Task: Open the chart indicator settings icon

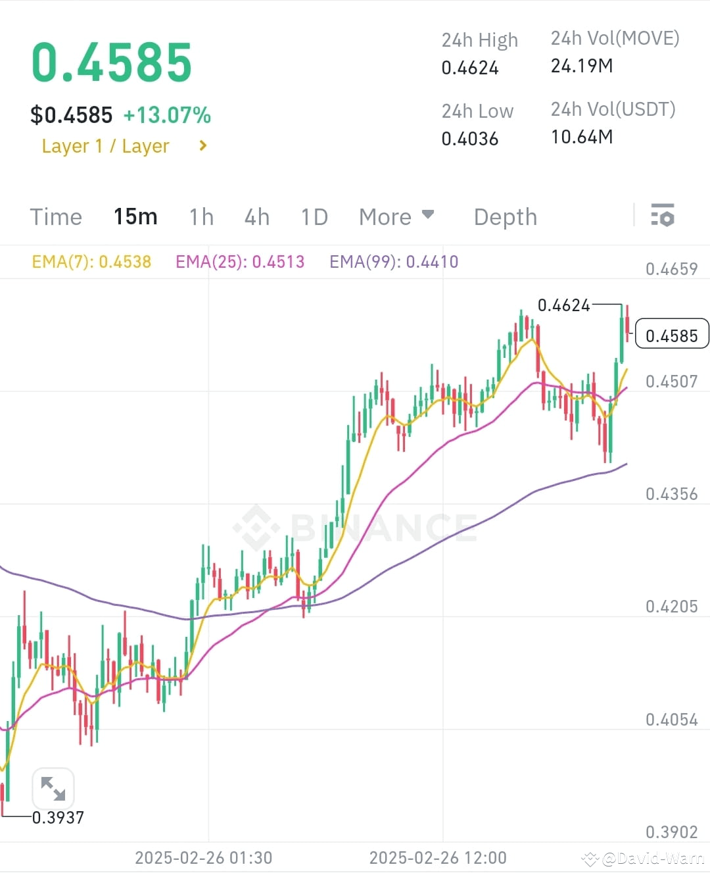Action: [x=663, y=215]
